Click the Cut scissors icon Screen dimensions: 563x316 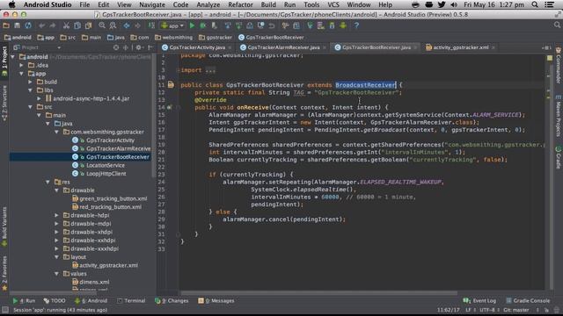(x=66, y=25)
